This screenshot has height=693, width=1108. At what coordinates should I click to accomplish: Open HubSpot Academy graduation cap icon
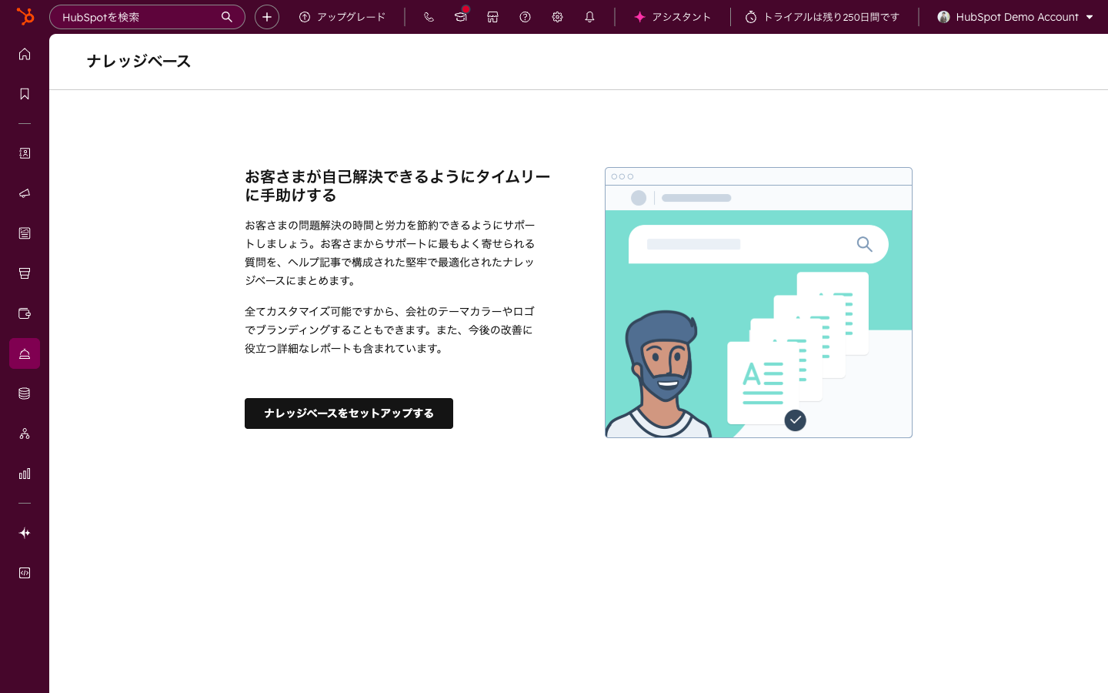point(460,17)
